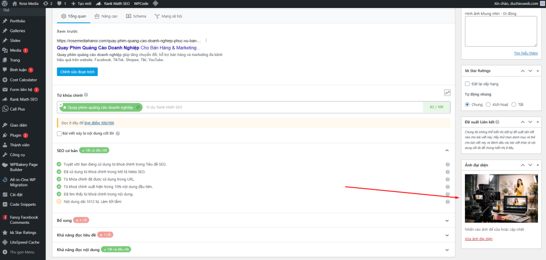Image resolution: width=546 pixels, height=260 pixels.
Task: Click the Chỉnh sửa đoạn trích button
Action: click(77, 72)
